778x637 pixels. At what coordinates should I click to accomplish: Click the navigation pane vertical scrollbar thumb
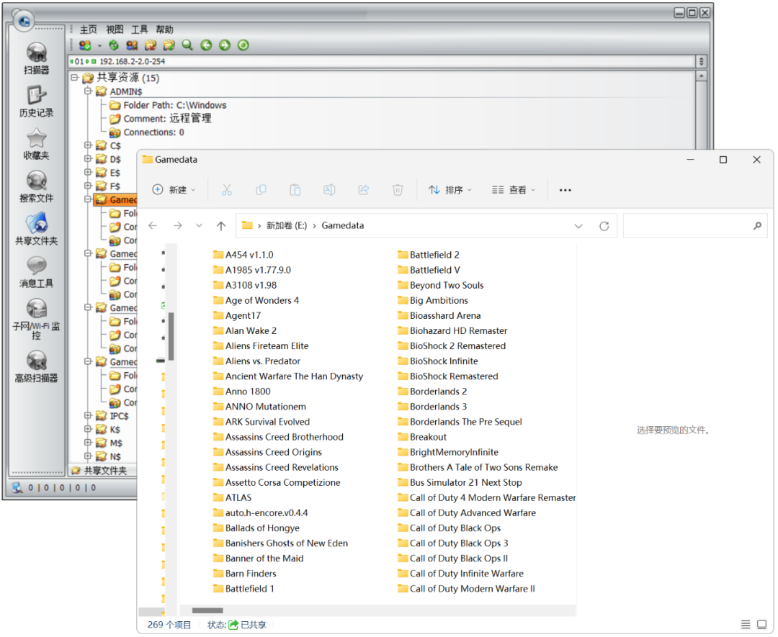tap(171, 336)
